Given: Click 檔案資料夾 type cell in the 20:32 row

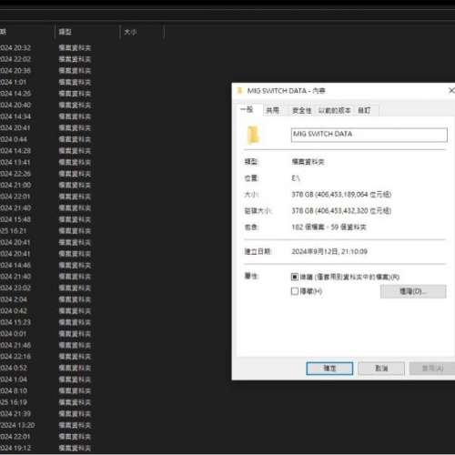Looking at the screenshot, I should pos(75,47).
